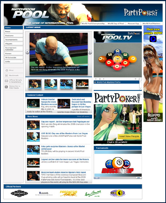Open TV Schedule in the left menu
Viewport: 166px width, 203px height.
13,58
